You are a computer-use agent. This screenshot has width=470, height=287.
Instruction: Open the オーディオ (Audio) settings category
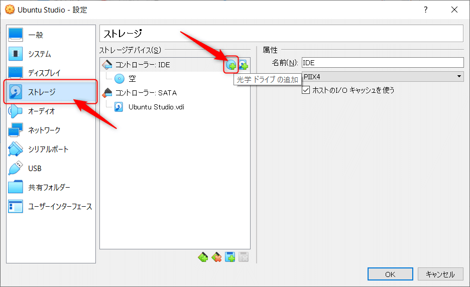point(51,111)
